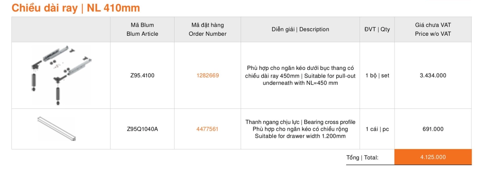Open order number 1282669 link
Screen dimensions: 487x173
[x=207, y=76]
